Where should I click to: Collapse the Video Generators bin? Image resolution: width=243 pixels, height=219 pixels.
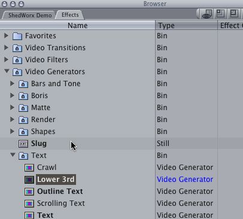click(7, 71)
